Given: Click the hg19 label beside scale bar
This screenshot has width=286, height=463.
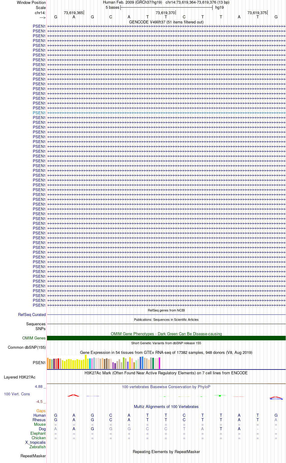Looking at the screenshot, I should 219,8.
